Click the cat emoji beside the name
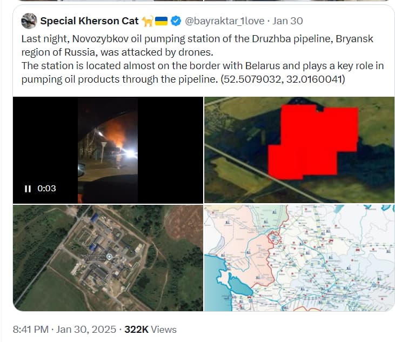The image size is (395, 342). click(x=148, y=21)
